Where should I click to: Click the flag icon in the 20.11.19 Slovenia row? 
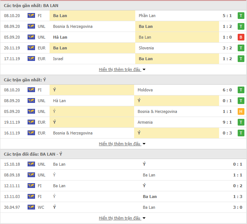tap(31, 48)
